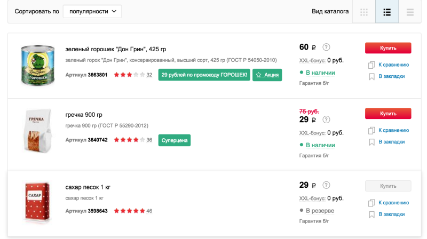Click В наличии status for buckwheat
Image resolution: width=427 pixels, height=239 pixels.
coord(320,145)
